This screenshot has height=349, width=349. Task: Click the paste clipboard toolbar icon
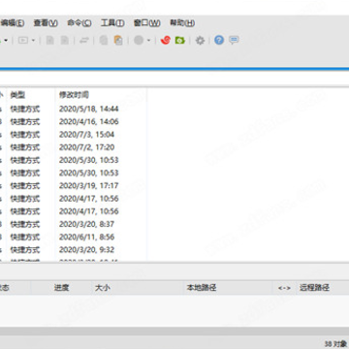[118, 41]
